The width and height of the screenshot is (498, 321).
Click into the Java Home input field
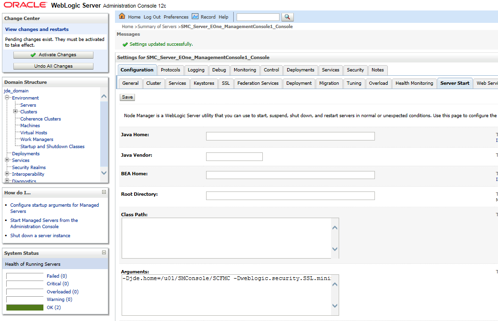[x=290, y=136]
